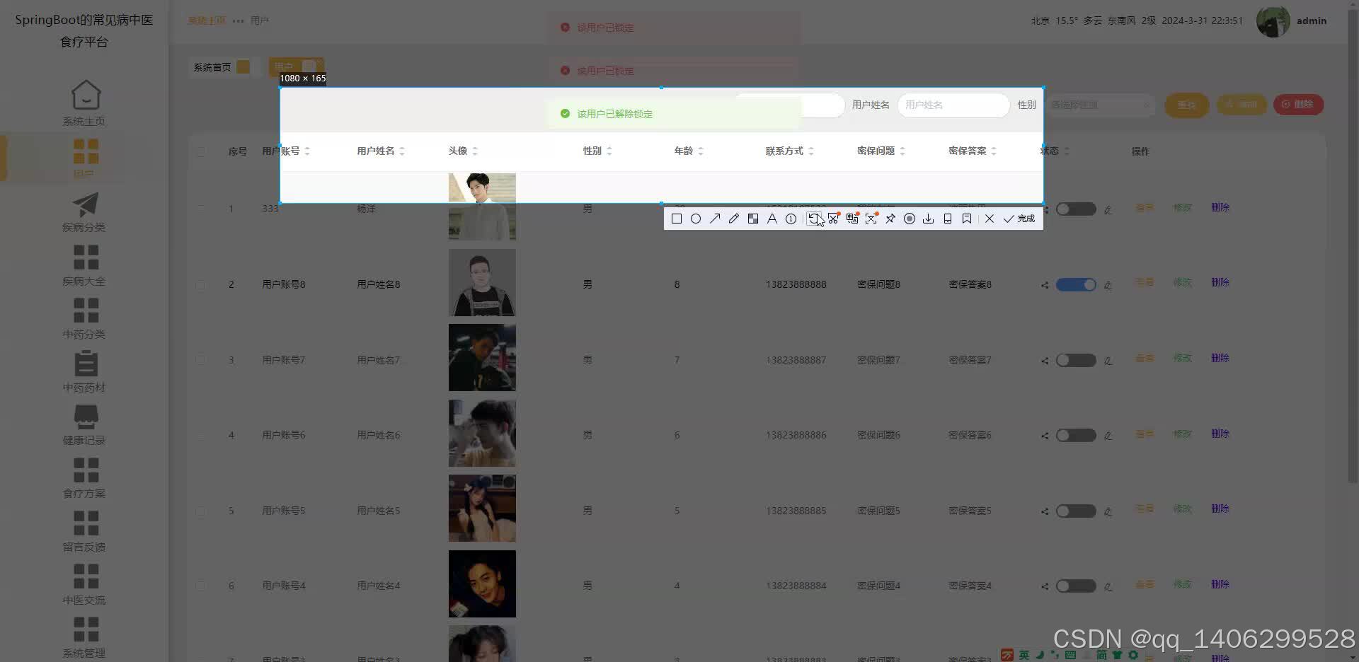Select the rectangle annotation tool

pyautogui.click(x=677, y=219)
